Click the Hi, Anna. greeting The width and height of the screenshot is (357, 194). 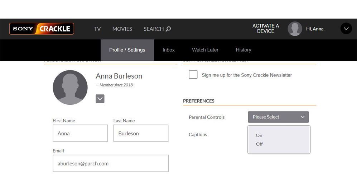(315, 29)
